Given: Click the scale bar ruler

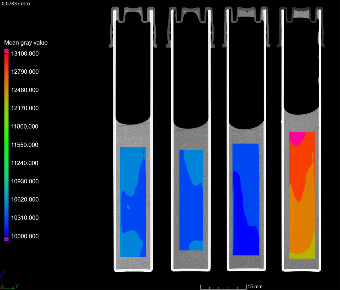Looking at the screenshot, I should tap(224, 287).
